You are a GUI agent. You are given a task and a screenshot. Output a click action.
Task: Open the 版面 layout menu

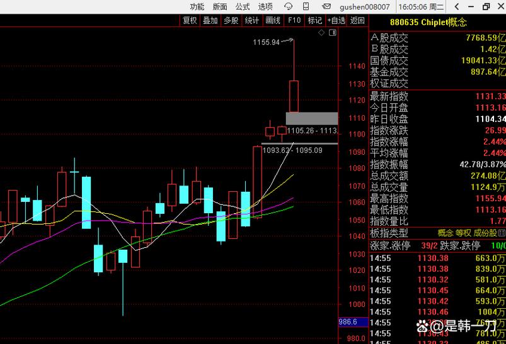click(x=220, y=7)
